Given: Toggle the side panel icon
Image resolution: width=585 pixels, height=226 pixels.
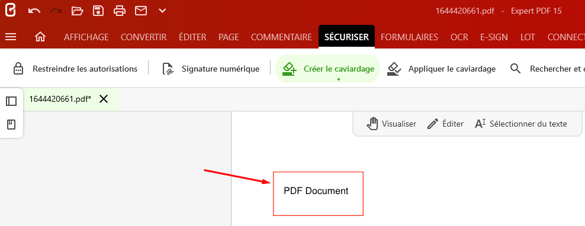Looking at the screenshot, I should 11,101.
